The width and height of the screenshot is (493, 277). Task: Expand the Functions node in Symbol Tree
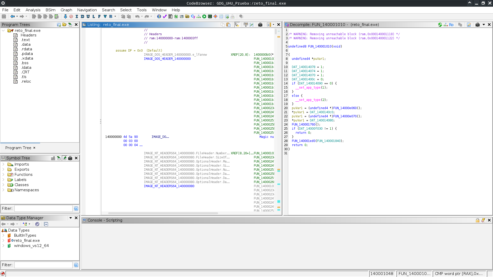[x=3, y=175]
